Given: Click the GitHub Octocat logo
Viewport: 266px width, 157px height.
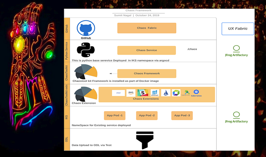Looking at the screenshot, I should tap(86, 28).
